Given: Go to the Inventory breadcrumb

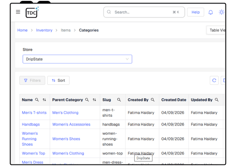Looking at the screenshot, I should point(44,30).
